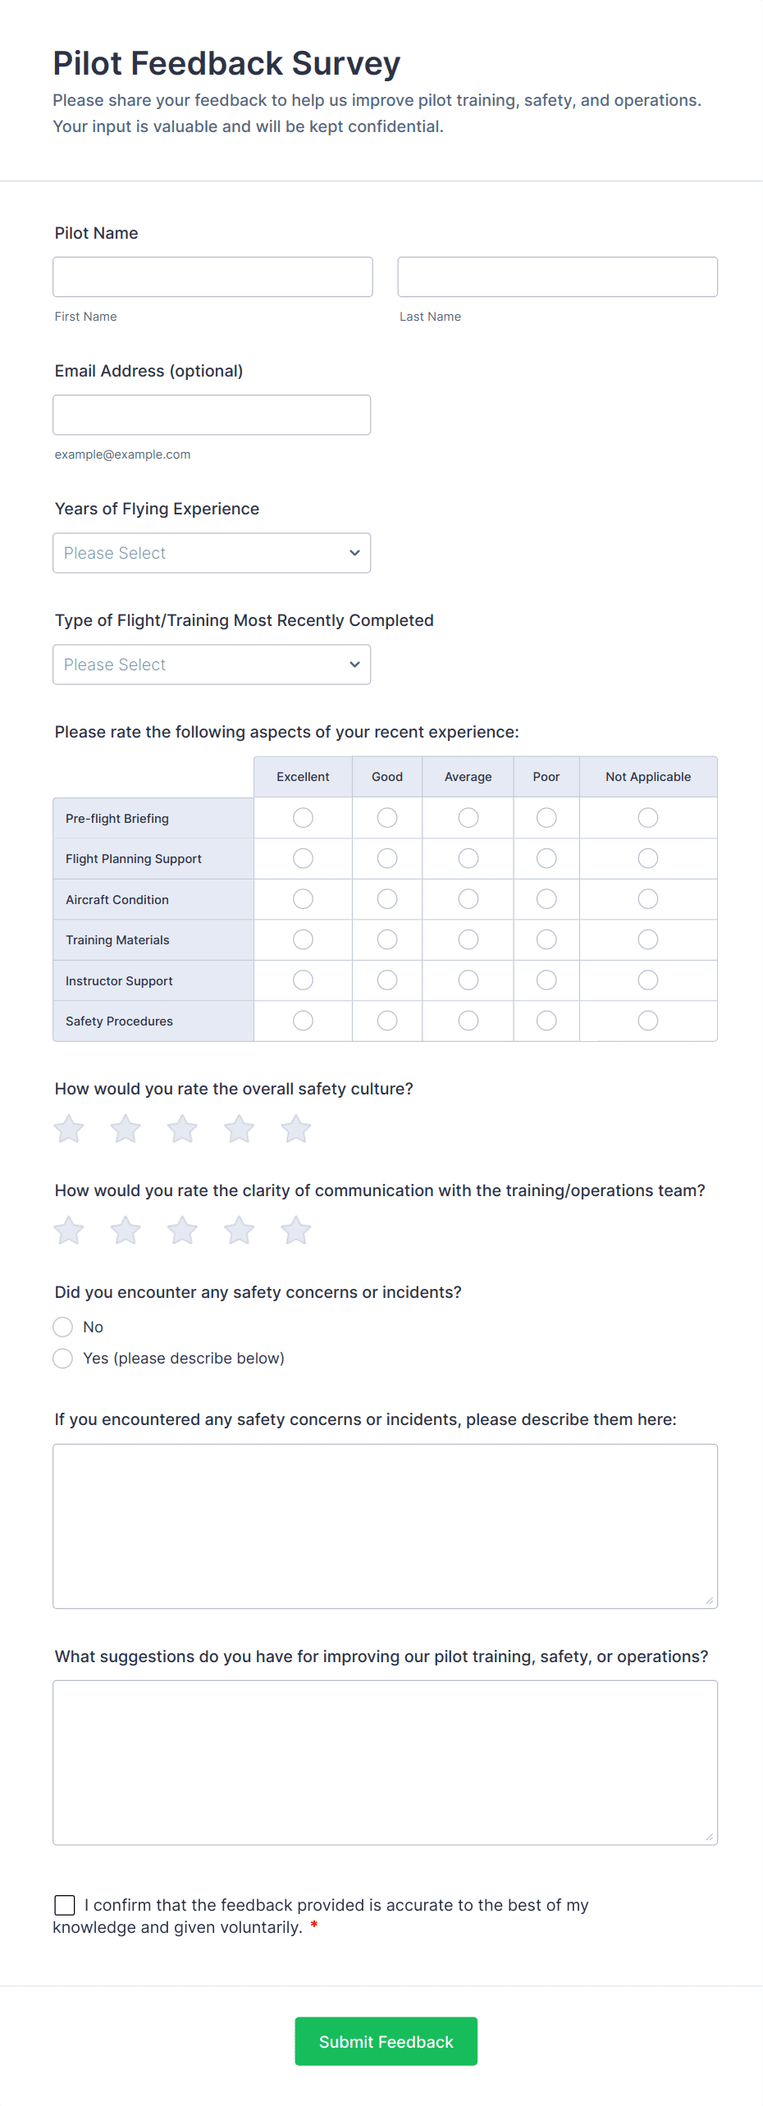Select second star for communication clarity
Viewport: 763px width, 2106px height.
click(x=126, y=1231)
